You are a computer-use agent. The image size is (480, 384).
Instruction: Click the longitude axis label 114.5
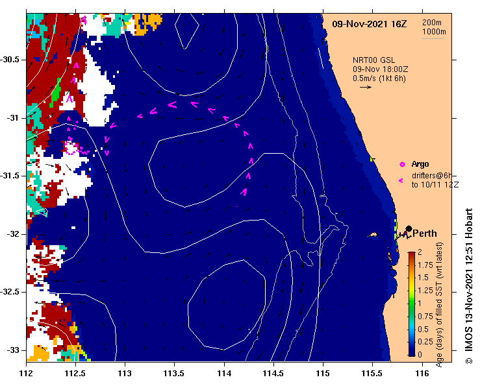tap(273, 374)
